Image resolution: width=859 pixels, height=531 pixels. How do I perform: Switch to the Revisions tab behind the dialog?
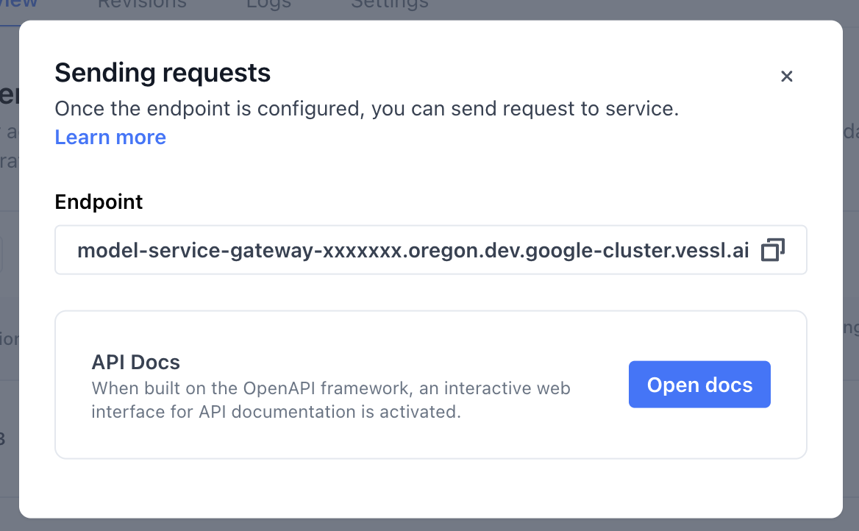142,4
